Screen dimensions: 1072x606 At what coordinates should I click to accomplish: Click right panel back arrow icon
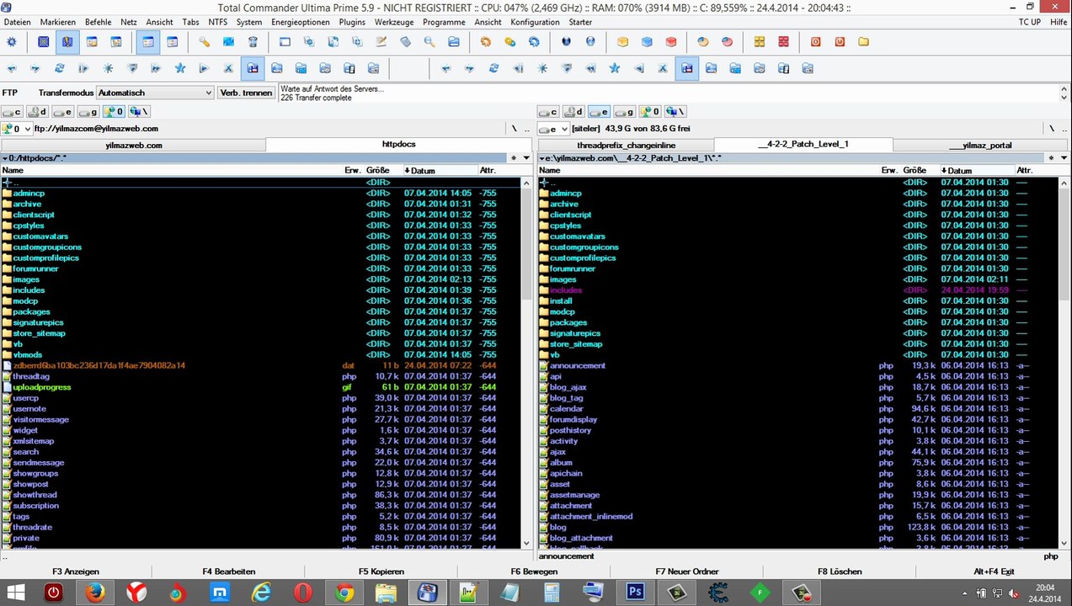pyautogui.click(x=445, y=68)
